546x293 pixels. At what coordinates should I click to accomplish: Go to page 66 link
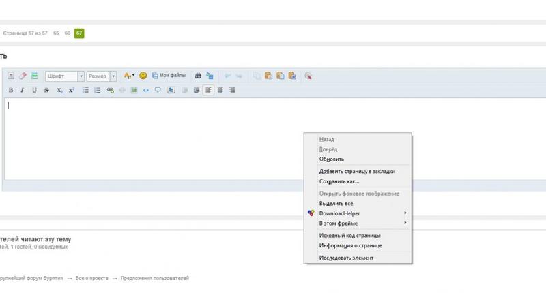[68, 33]
